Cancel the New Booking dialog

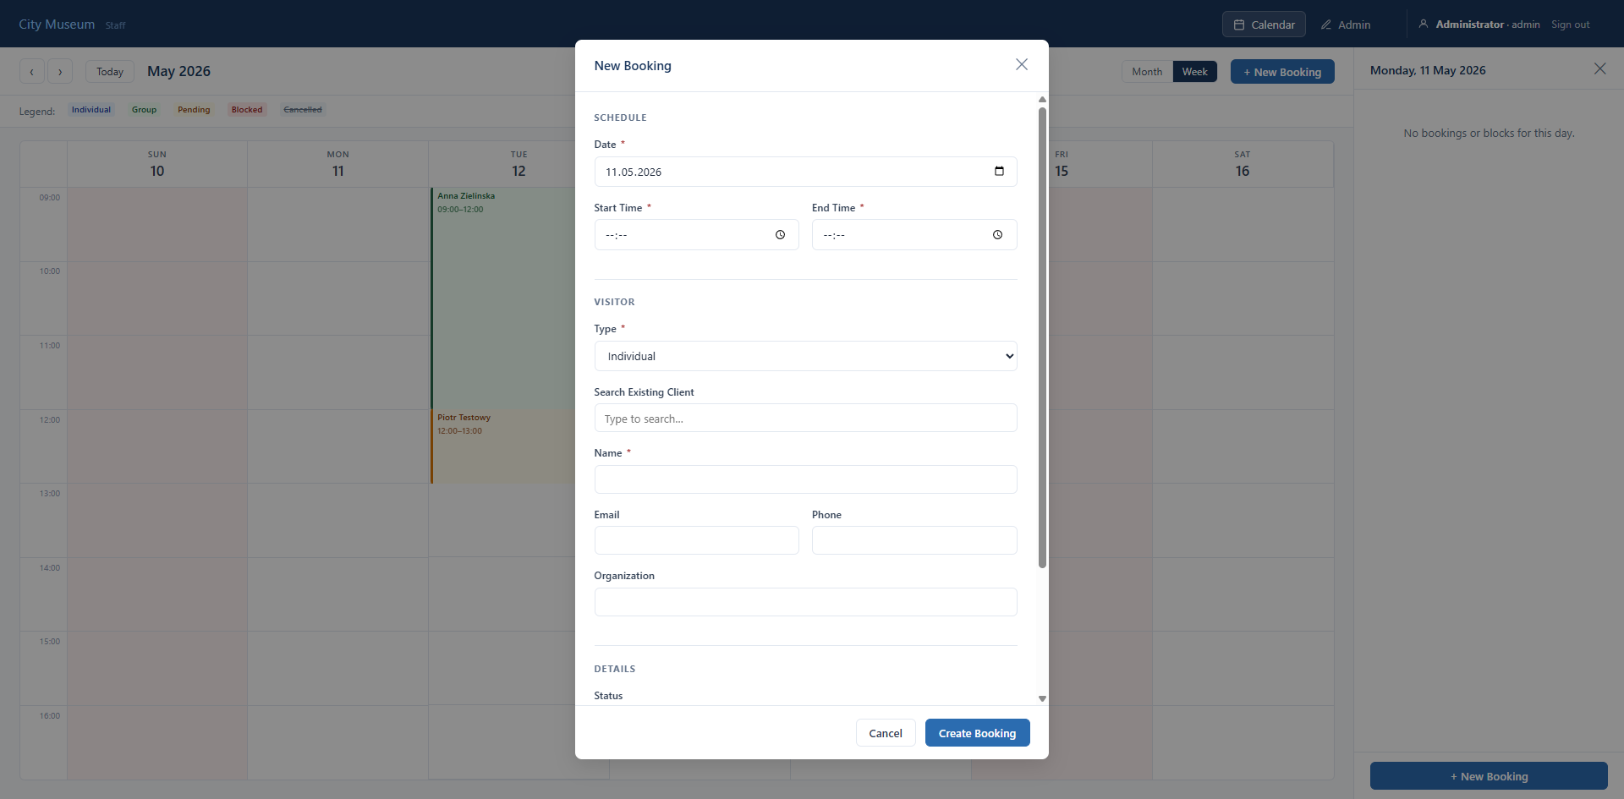click(x=886, y=733)
